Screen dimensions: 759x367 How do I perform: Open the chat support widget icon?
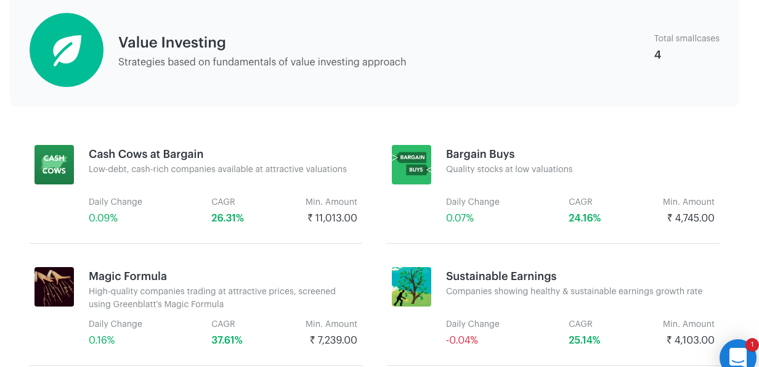pyautogui.click(x=738, y=356)
